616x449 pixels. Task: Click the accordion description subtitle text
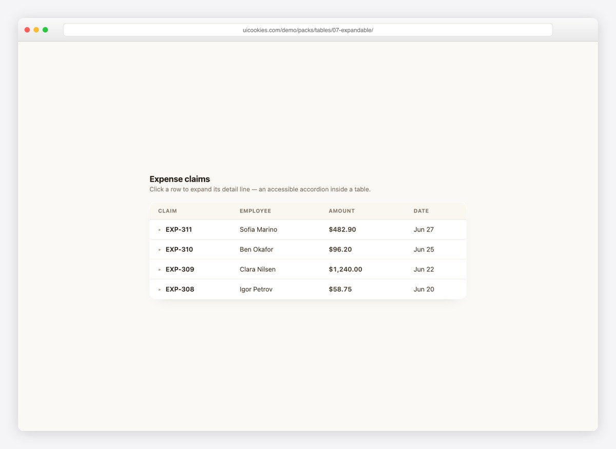click(x=260, y=189)
